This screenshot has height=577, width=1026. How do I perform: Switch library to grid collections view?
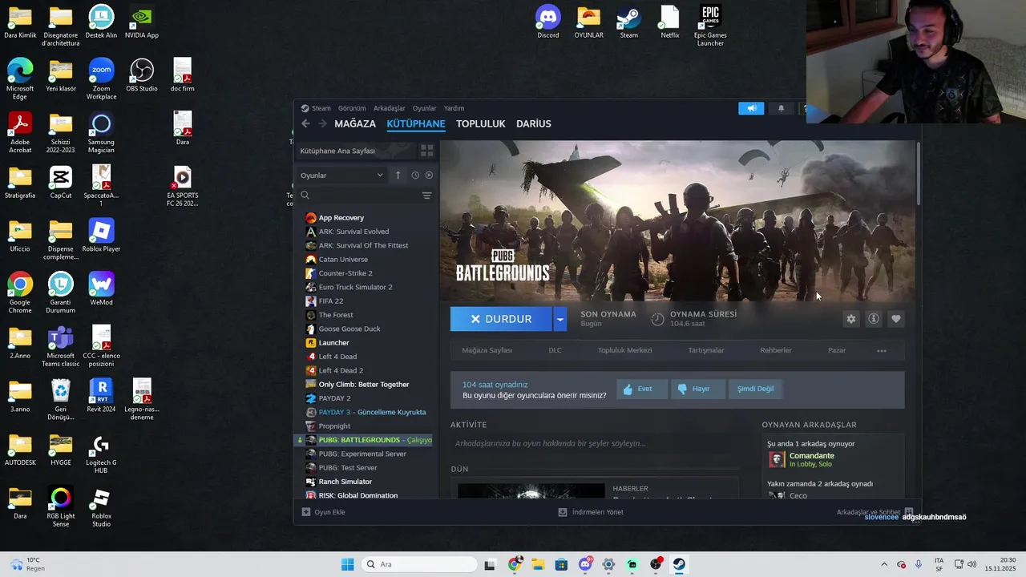[427, 151]
